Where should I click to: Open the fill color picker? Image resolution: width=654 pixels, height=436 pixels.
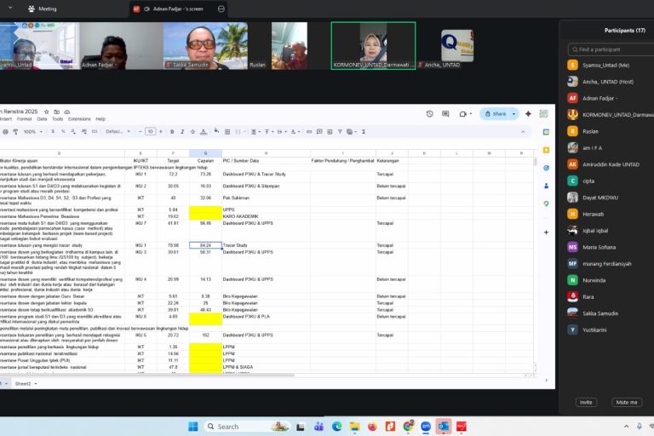tap(216, 132)
